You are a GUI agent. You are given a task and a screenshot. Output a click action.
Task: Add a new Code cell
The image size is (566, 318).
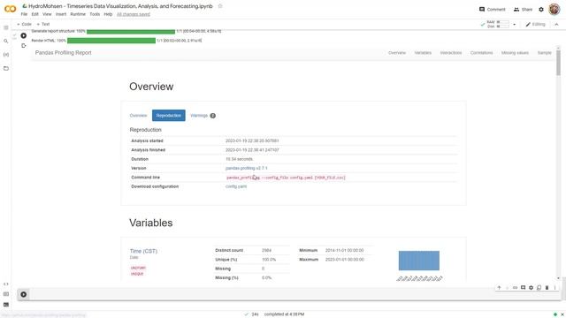click(24, 24)
